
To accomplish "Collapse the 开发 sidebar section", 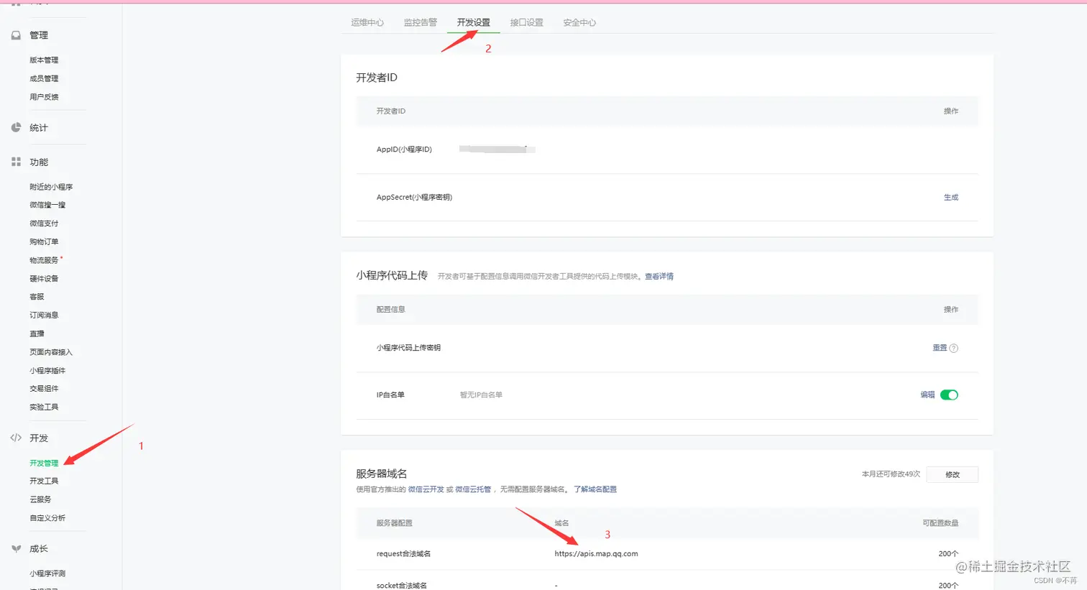I will pyautogui.click(x=40, y=438).
